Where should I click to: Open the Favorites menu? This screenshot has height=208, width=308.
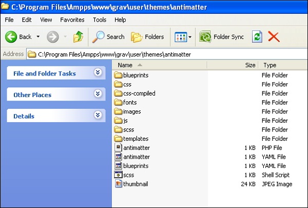point(72,20)
